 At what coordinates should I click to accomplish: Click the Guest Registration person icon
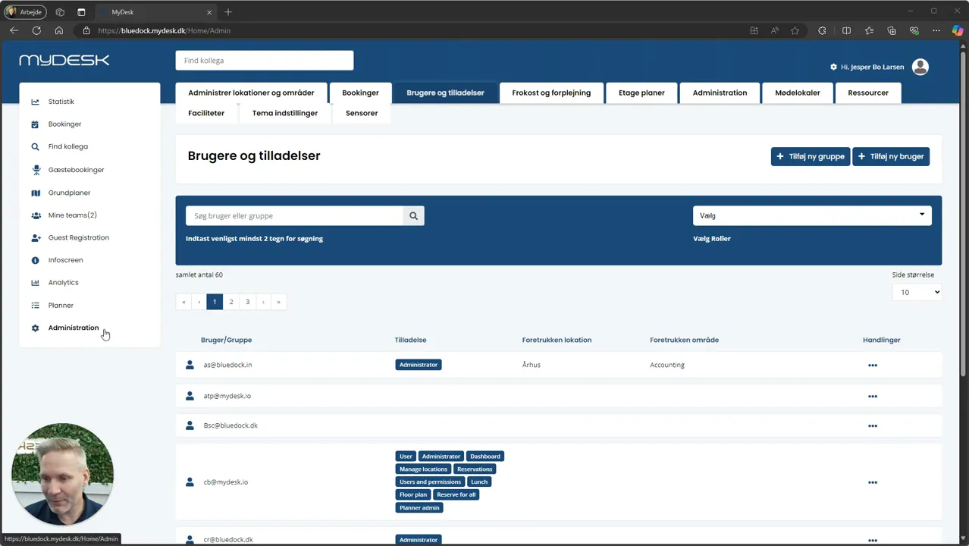pyautogui.click(x=35, y=238)
